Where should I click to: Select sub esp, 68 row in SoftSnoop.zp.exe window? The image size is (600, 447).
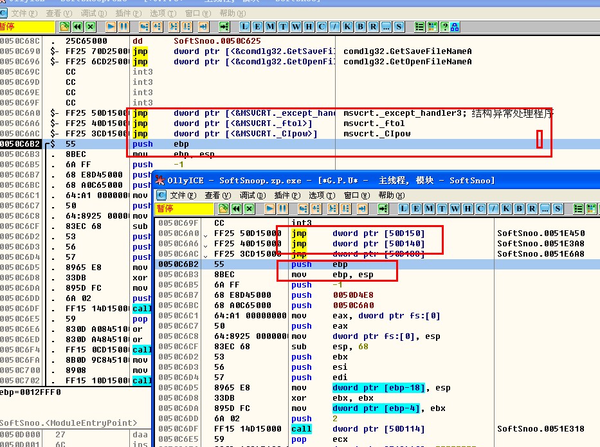point(377,347)
